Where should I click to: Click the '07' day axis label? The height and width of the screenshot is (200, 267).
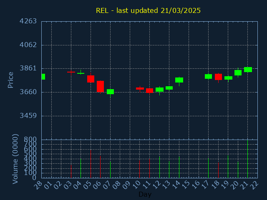click(x=107, y=185)
